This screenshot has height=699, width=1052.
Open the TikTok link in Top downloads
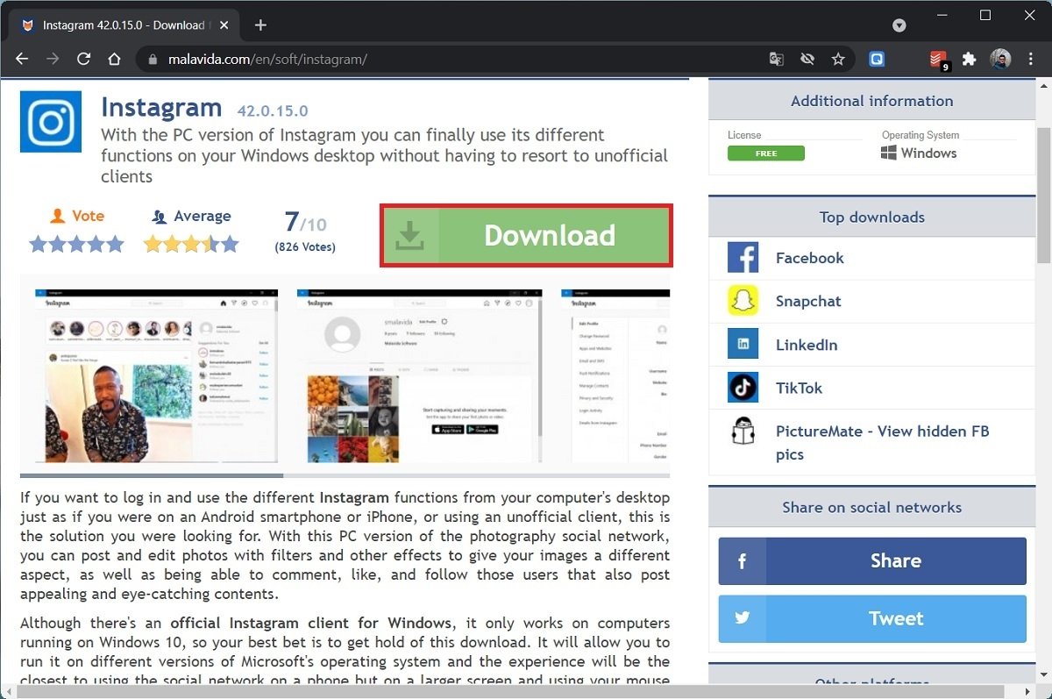(799, 388)
